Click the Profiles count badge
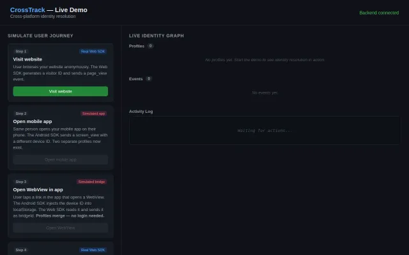409x255 pixels. click(x=150, y=46)
